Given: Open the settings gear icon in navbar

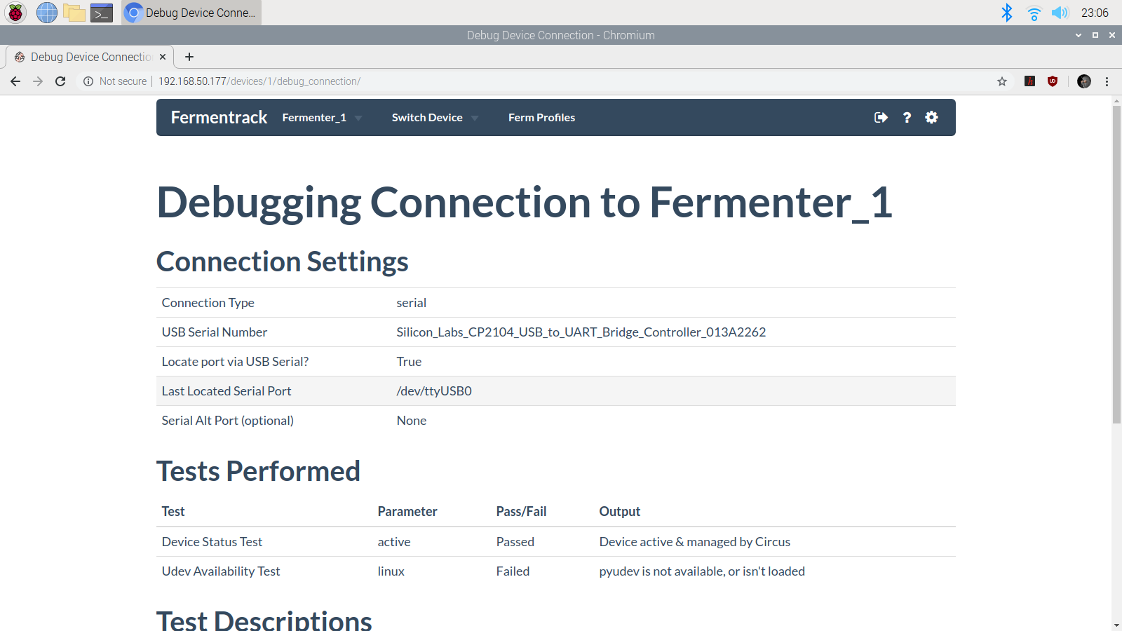Looking at the screenshot, I should [x=931, y=118].
